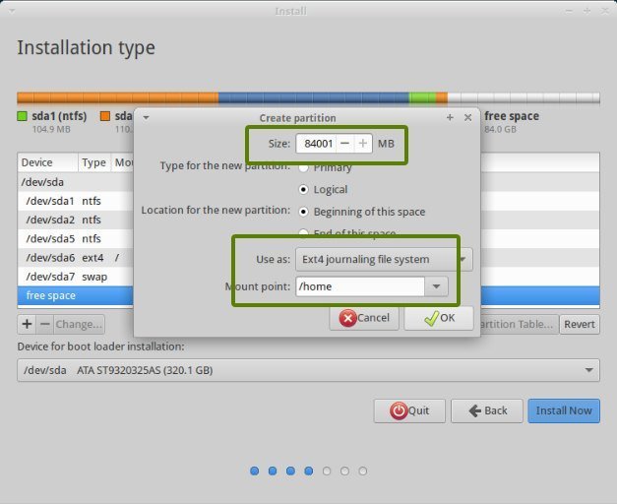Cancel the Create partition dialog

click(x=364, y=318)
